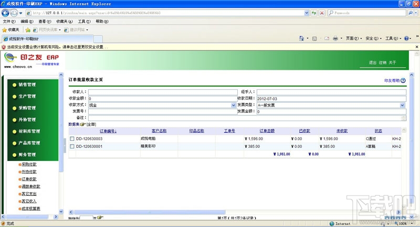The image size is (420, 227).
Task: Click the table horizontal scrollbar thumb
Action: 150,212
